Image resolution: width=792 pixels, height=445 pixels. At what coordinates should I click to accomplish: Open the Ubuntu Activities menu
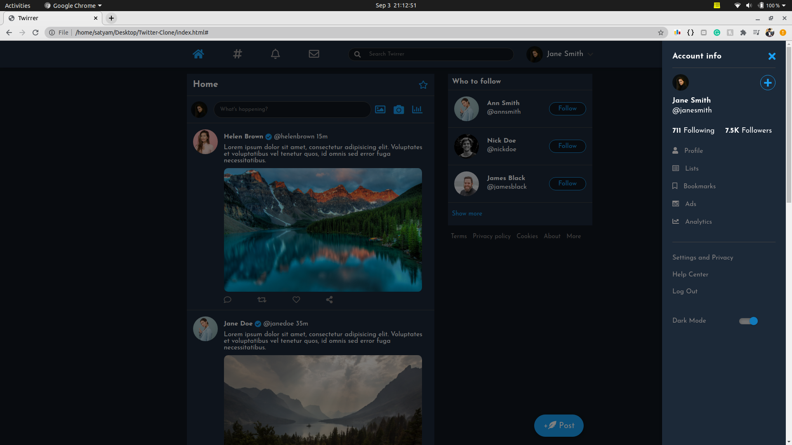click(17, 5)
